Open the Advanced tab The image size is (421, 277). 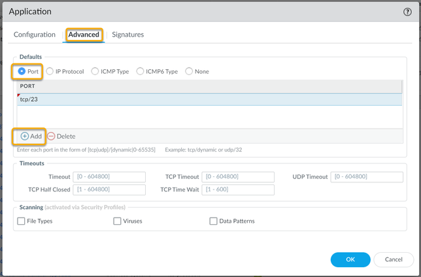click(84, 35)
